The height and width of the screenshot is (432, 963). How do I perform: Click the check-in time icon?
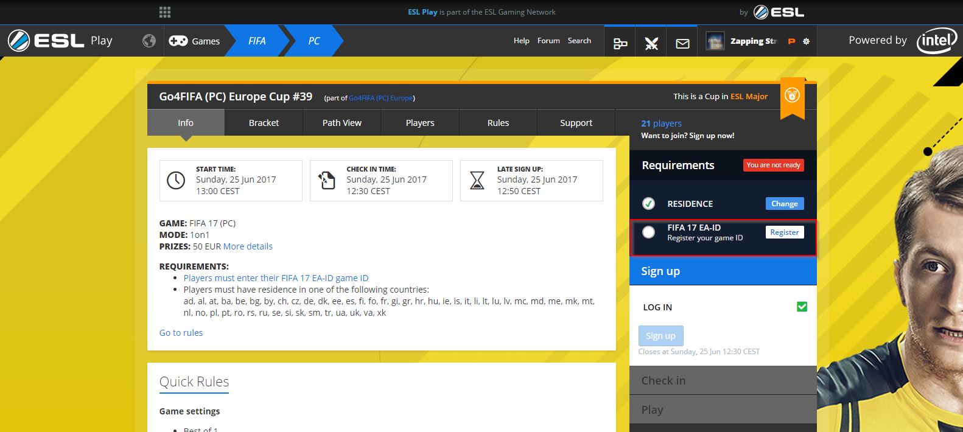(327, 181)
